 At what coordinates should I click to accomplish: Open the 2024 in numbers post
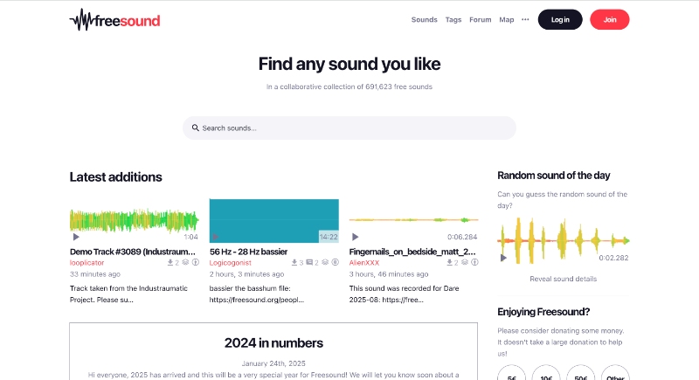(273, 343)
